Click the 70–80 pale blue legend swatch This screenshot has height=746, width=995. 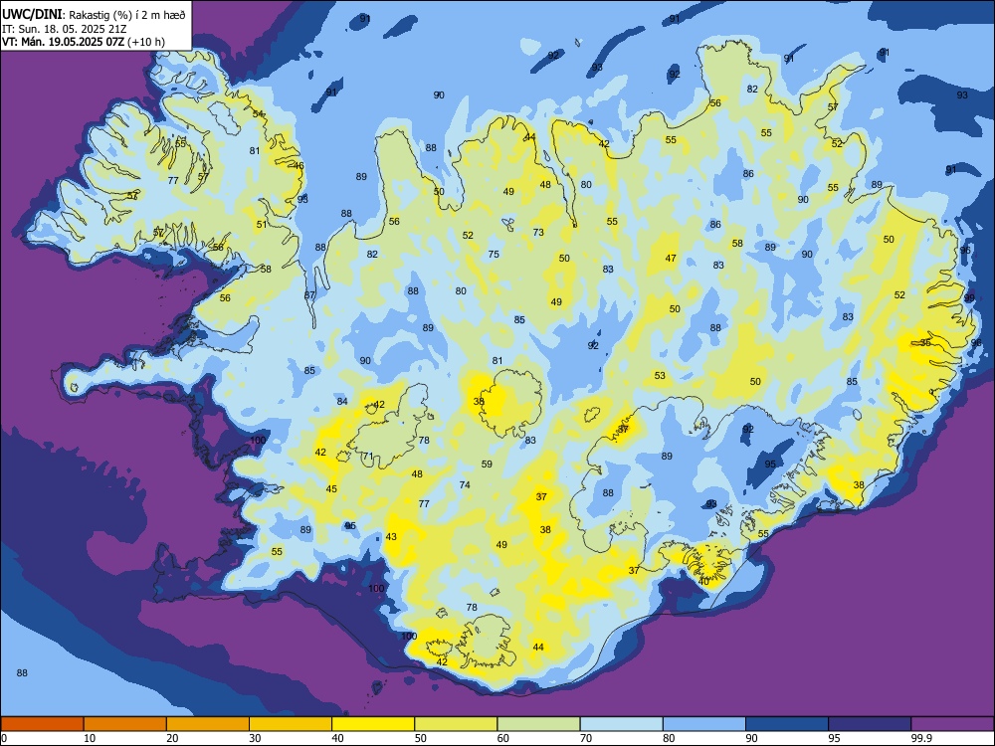(x=621, y=724)
